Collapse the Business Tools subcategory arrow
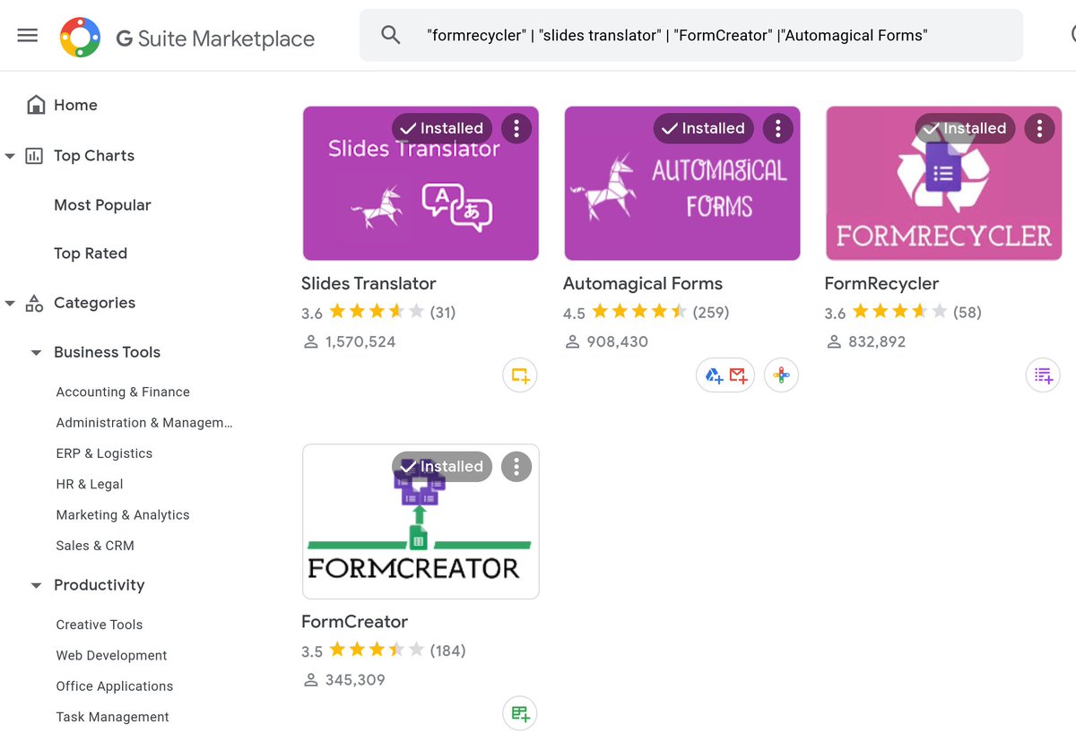The image size is (1076, 750). [x=36, y=353]
